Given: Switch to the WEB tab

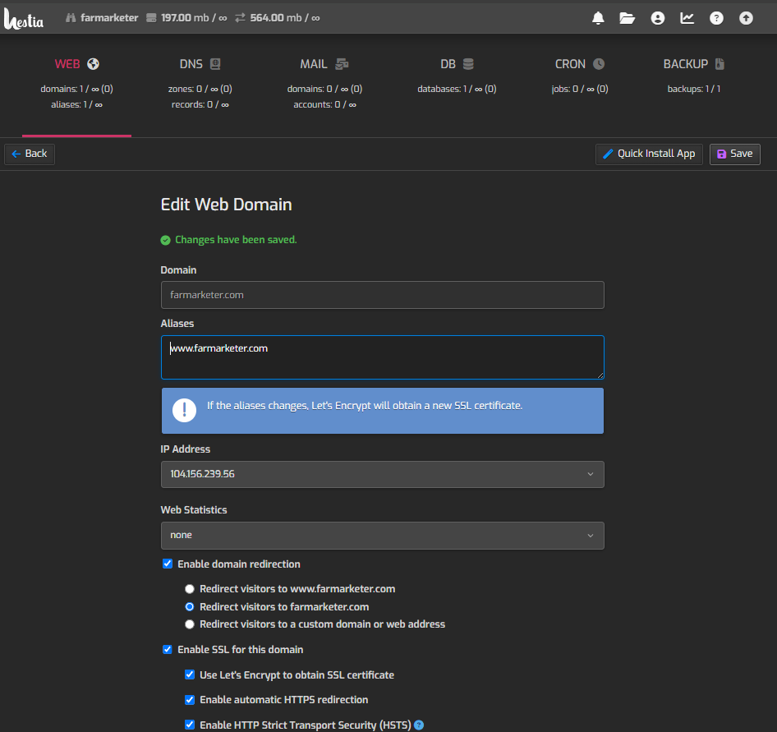Looking at the screenshot, I should tap(77, 83).
